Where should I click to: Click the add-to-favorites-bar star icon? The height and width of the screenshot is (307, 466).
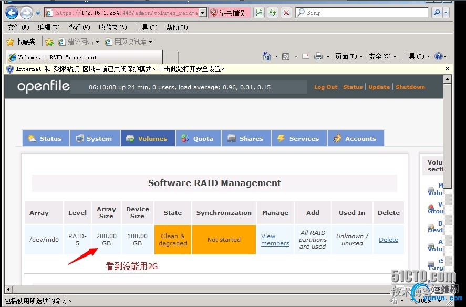click(x=49, y=42)
